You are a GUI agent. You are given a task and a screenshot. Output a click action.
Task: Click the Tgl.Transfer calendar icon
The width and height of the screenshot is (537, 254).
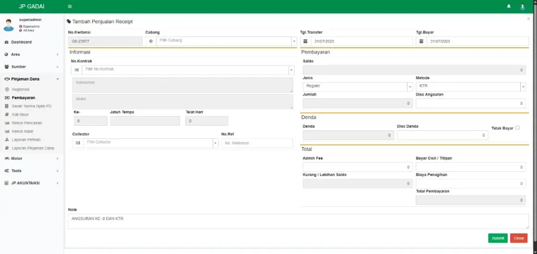pos(306,41)
